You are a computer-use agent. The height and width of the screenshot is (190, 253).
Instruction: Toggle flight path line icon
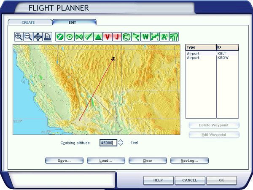(136, 37)
